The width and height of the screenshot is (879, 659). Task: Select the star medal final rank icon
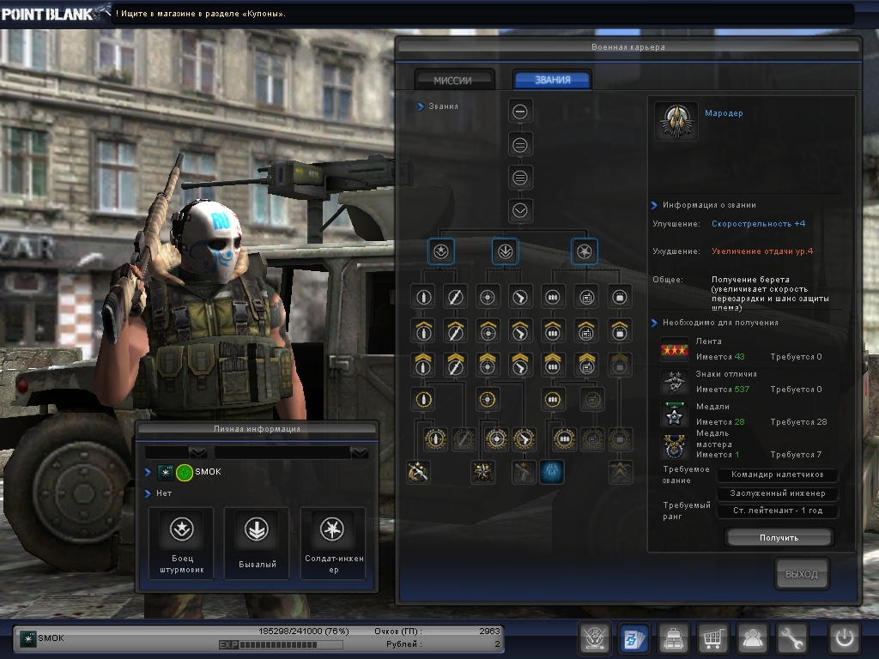tap(482, 472)
